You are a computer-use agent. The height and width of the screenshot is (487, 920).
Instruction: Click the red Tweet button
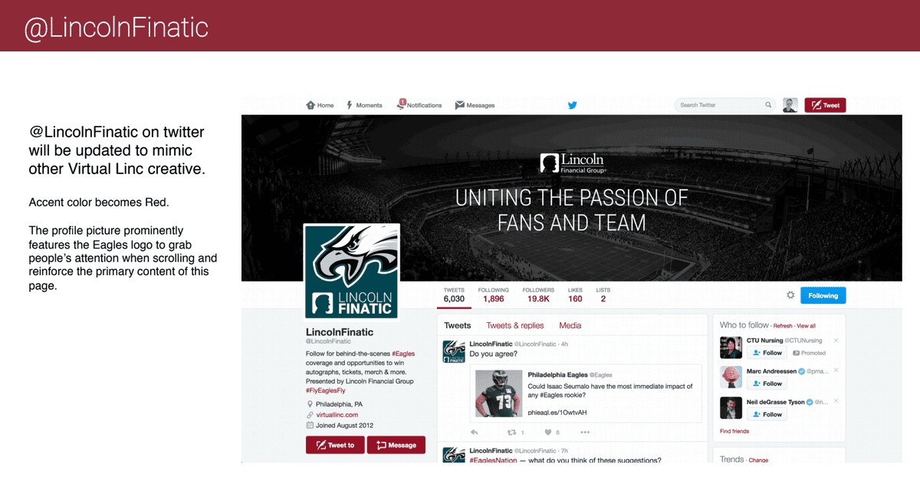tap(825, 105)
